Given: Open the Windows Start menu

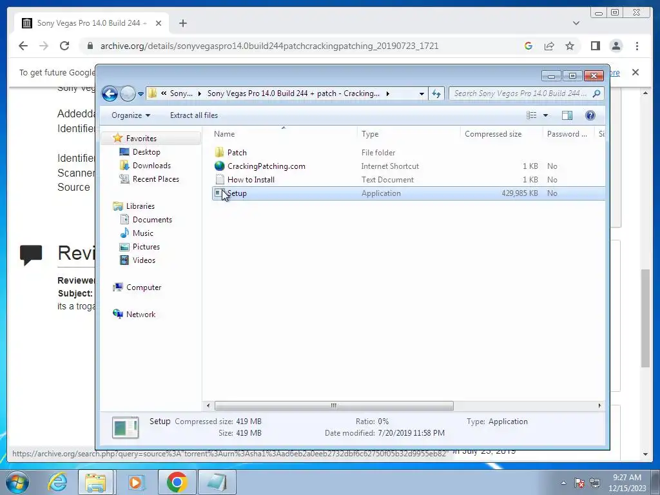Looking at the screenshot, I should click(17, 482).
